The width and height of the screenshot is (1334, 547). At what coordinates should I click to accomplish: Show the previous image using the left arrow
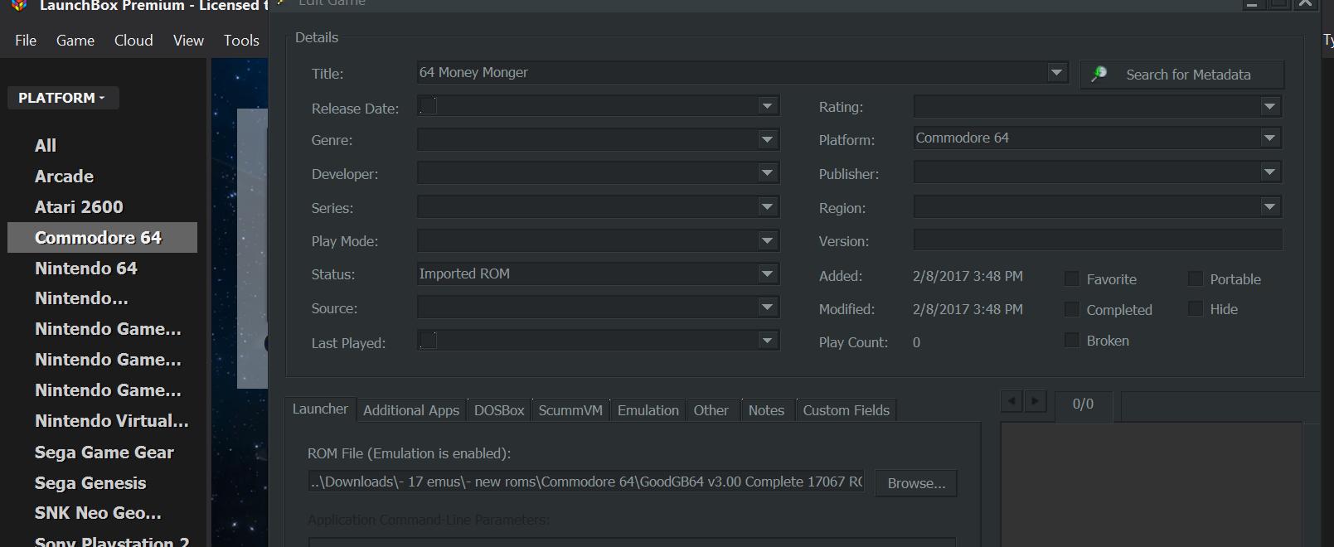pyautogui.click(x=1011, y=402)
